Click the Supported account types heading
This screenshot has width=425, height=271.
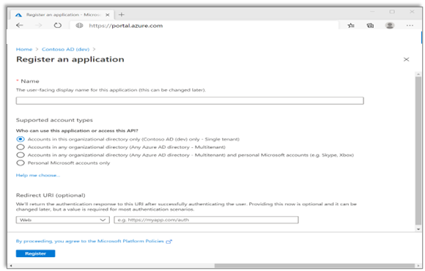click(x=54, y=120)
